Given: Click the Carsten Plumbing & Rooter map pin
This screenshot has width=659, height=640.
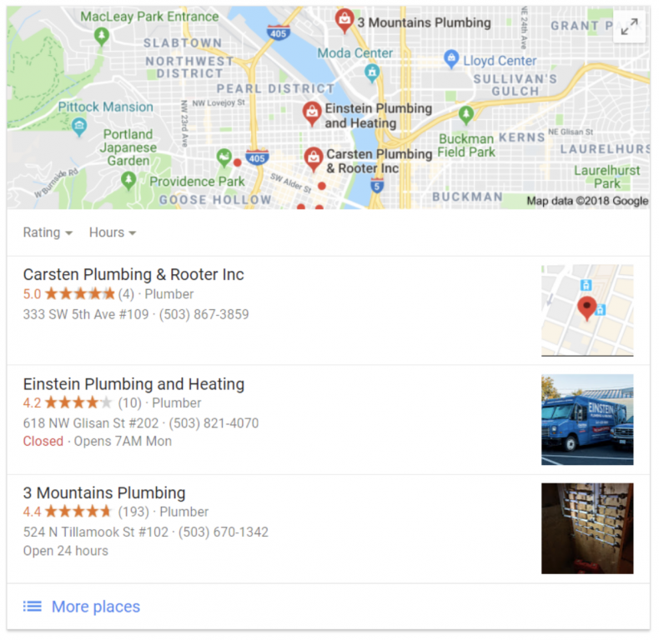Looking at the screenshot, I should coord(314,159).
